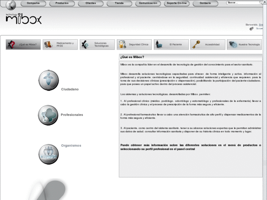Click the padlock Seguridad Clínica icon
This screenshot has height=200, width=267.
pos(122,44)
